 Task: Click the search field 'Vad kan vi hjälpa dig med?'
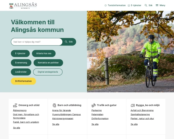tap(37, 42)
